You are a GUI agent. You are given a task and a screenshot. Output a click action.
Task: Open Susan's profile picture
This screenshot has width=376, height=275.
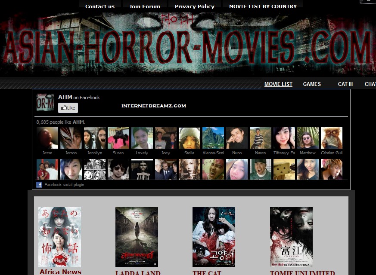point(118,138)
